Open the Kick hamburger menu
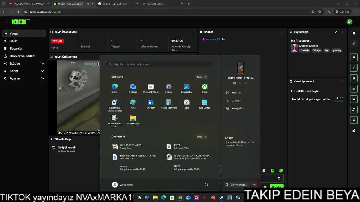The width and height of the screenshot is (360, 202). 6,22
